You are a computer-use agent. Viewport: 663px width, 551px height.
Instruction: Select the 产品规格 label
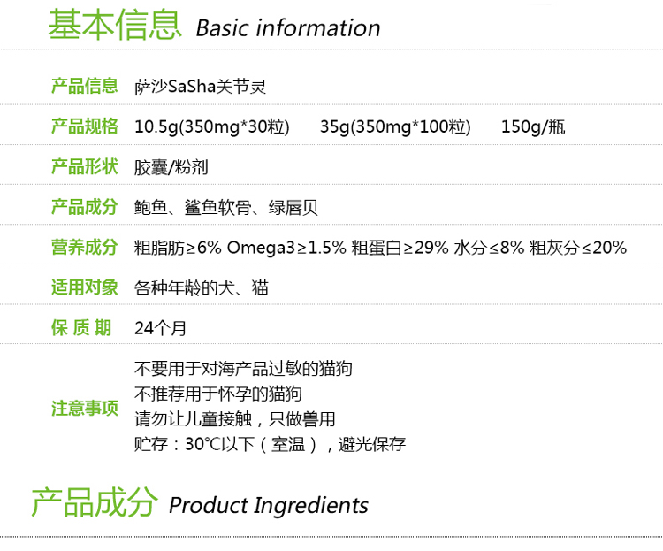click(85, 126)
